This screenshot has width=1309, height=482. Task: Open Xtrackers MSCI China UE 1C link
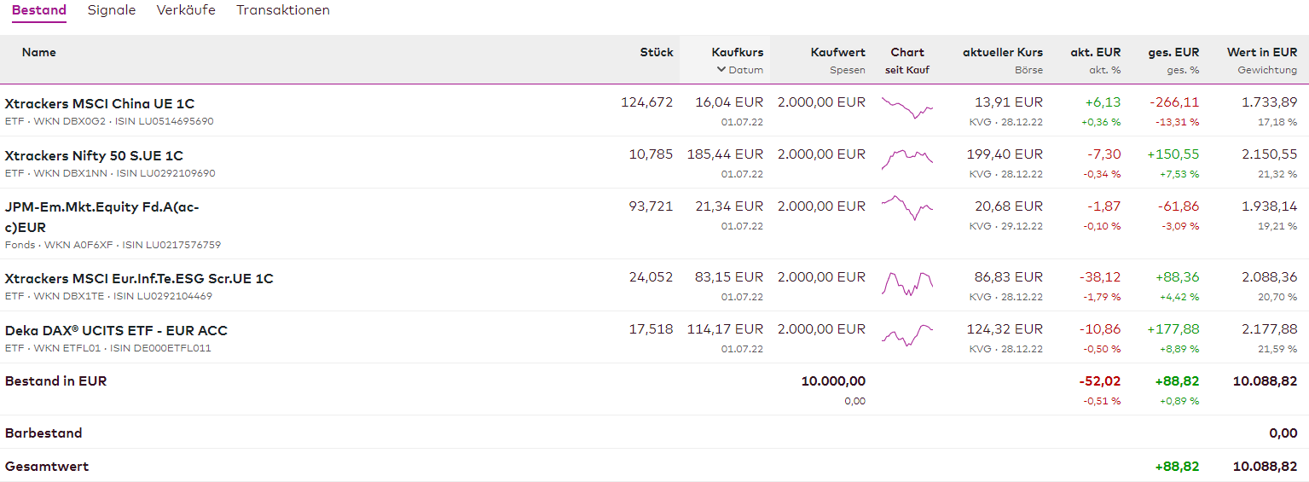tap(100, 104)
